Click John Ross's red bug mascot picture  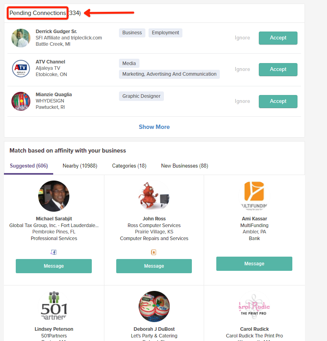tap(154, 196)
